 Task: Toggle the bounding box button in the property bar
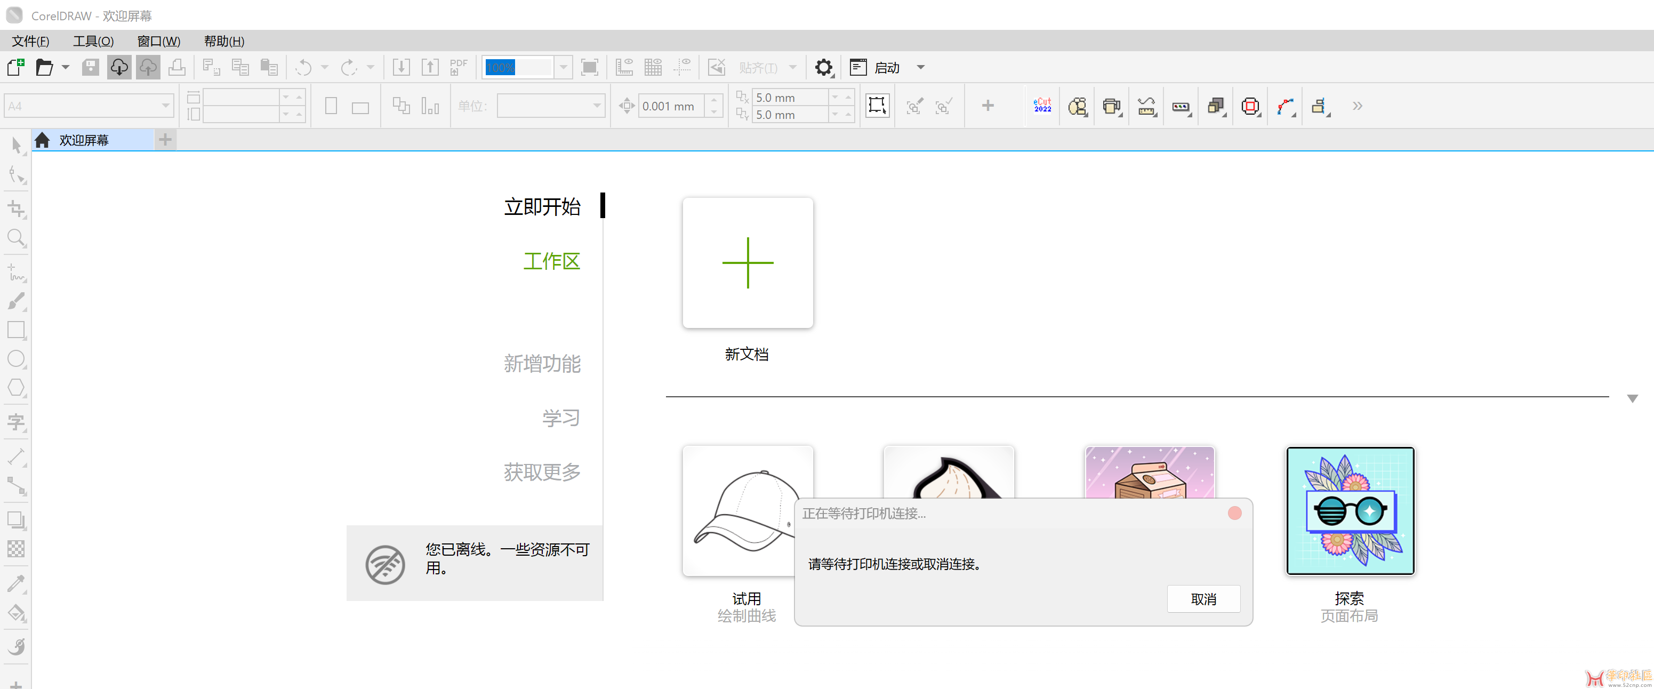tap(877, 105)
